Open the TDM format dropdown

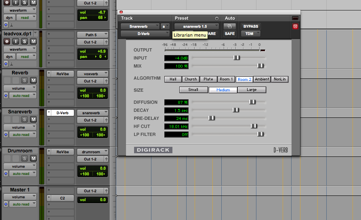tap(251, 33)
